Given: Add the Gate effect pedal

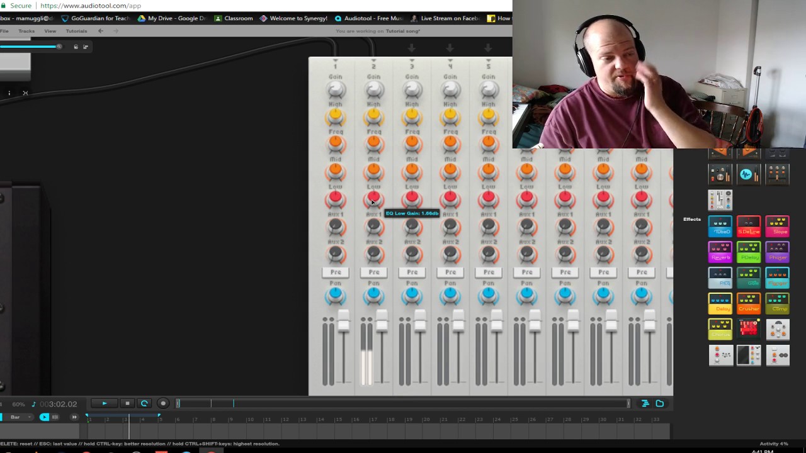Looking at the screenshot, I should pos(749,277).
